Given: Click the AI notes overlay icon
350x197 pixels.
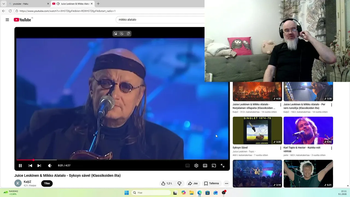Looking at the screenshot, I should click(129, 33).
